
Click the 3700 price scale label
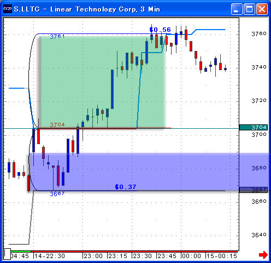click(x=259, y=135)
